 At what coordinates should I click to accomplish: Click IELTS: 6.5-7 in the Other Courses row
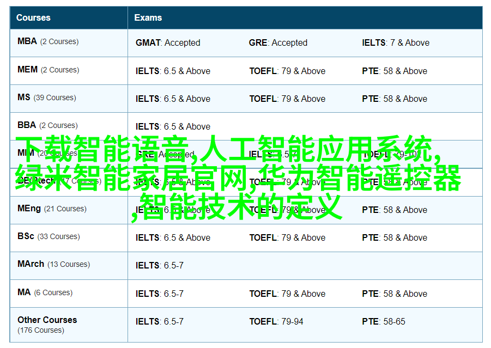point(160,322)
